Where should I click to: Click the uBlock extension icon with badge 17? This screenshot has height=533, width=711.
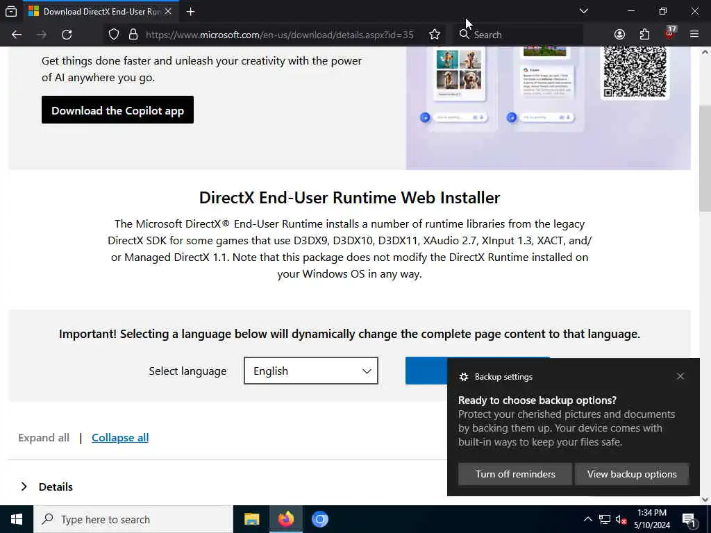click(x=670, y=33)
